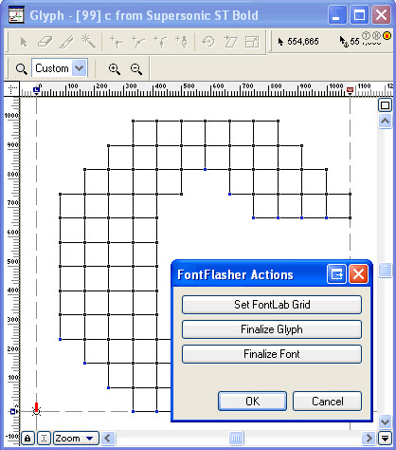Click the red right sidebearing marker on ruler
The width and height of the screenshot is (396, 450).
pos(350,91)
